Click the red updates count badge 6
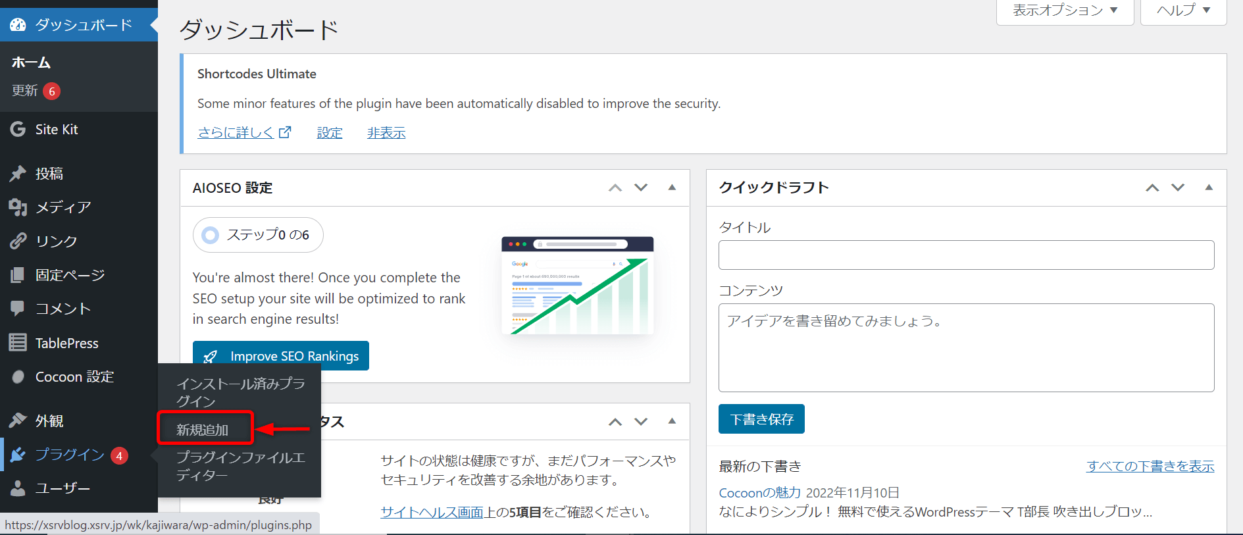Image resolution: width=1243 pixels, height=535 pixels. (x=52, y=91)
